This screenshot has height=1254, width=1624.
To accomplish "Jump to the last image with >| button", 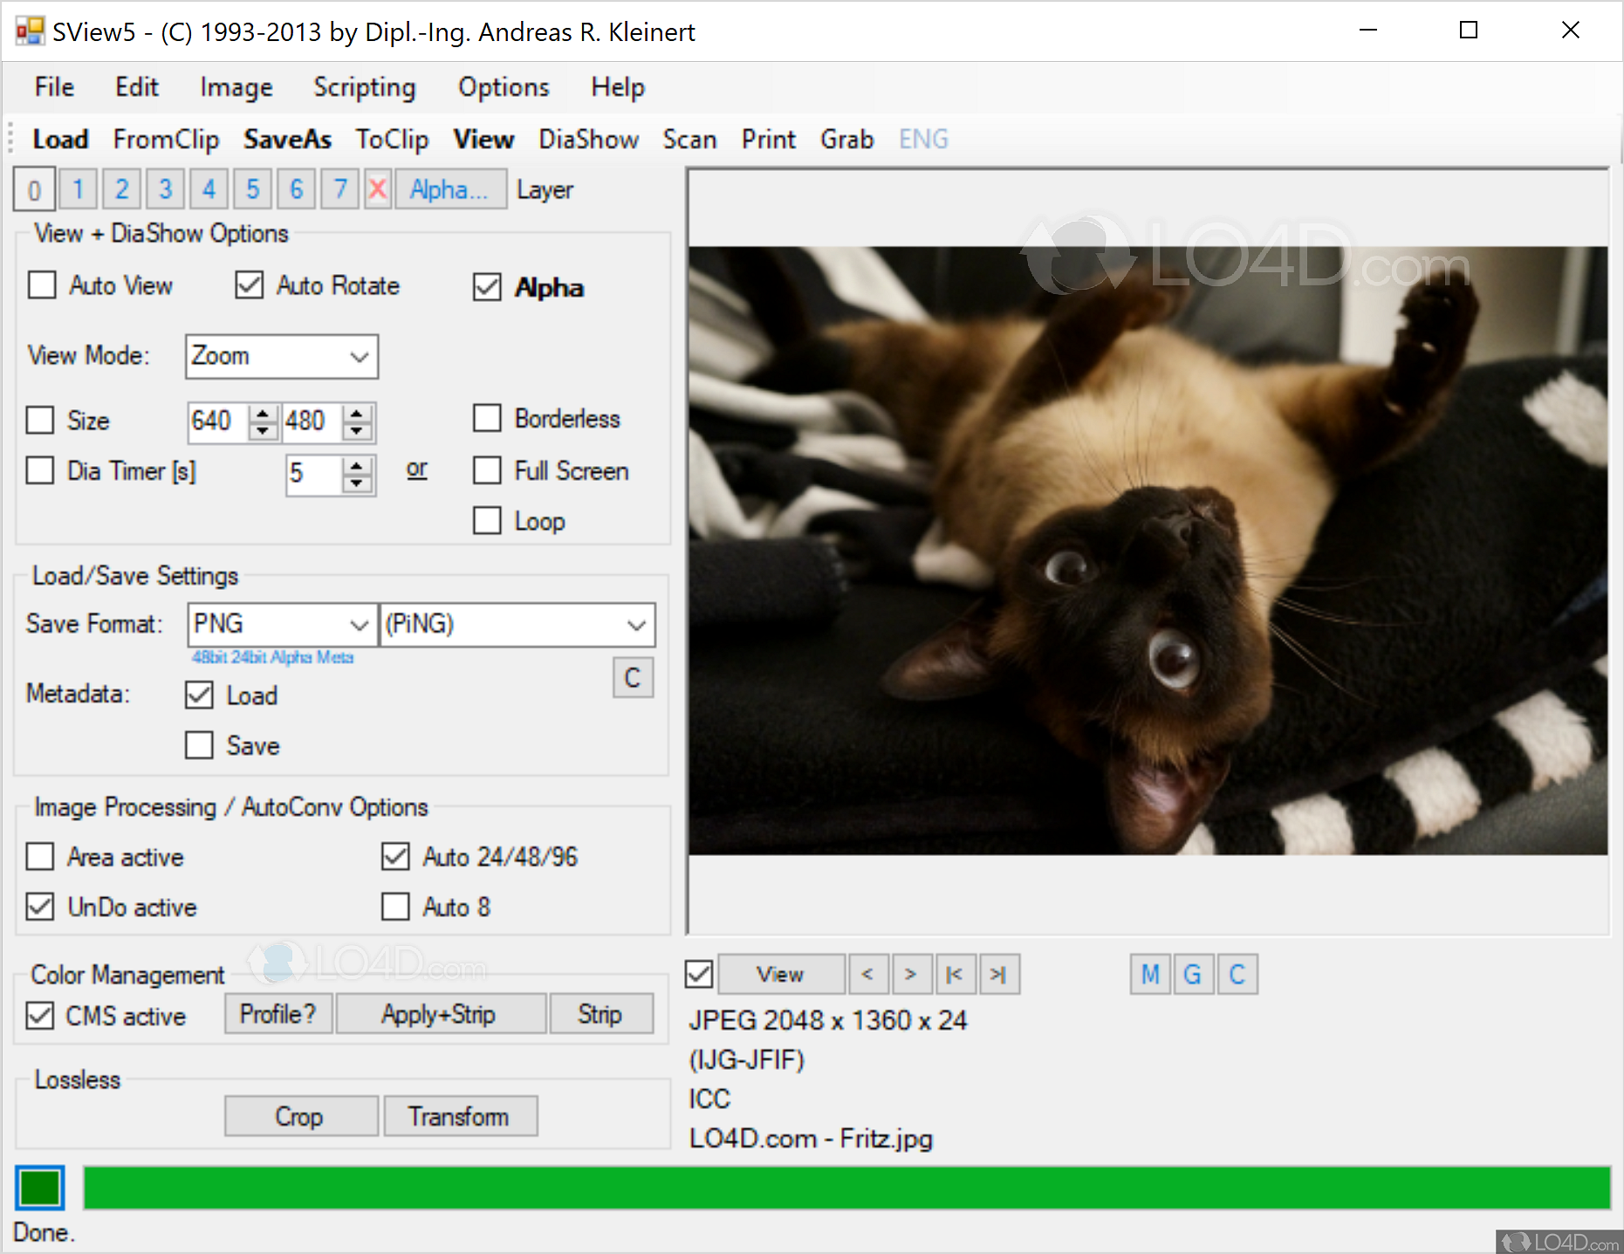I will click(x=1000, y=974).
